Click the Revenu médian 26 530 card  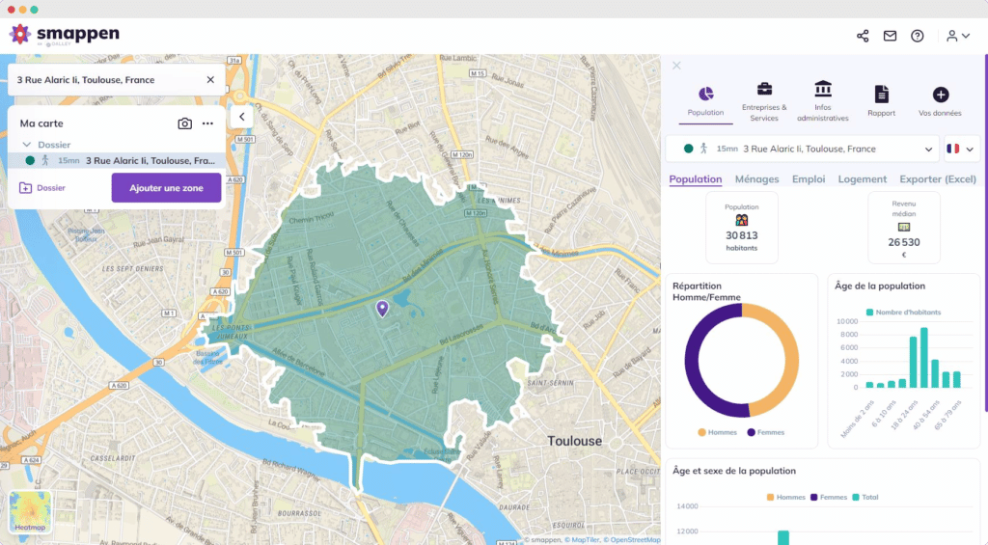click(903, 228)
